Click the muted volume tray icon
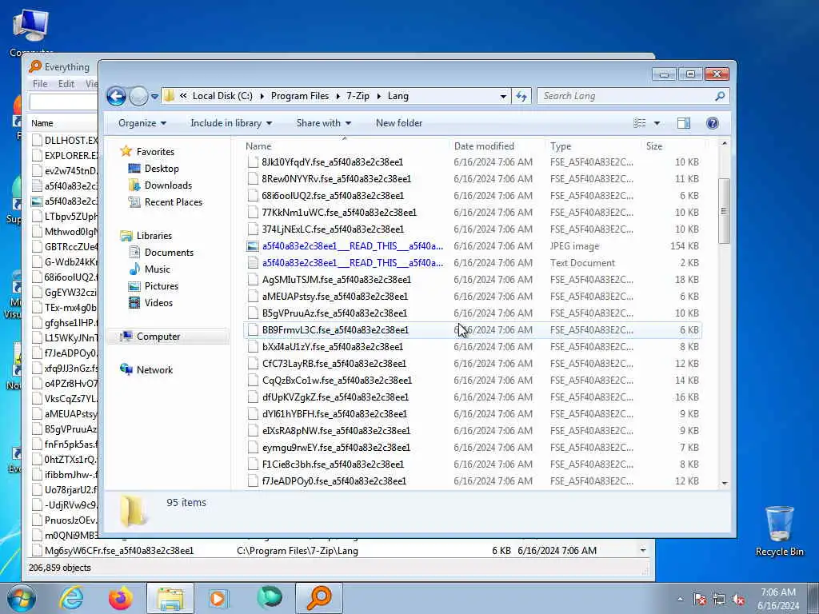The height and width of the screenshot is (614, 819). point(738,600)
